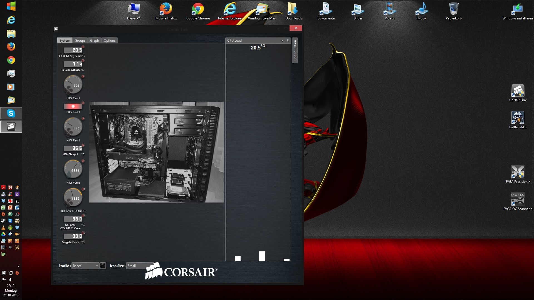Click the H80i Fan 1 gauge
Image resolution: width=534 pixels, height=300 pixels.
(x=73, y=85)
